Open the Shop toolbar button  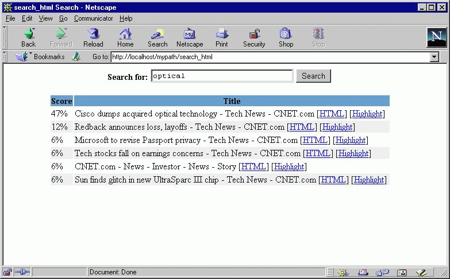(x=286, y=37)
